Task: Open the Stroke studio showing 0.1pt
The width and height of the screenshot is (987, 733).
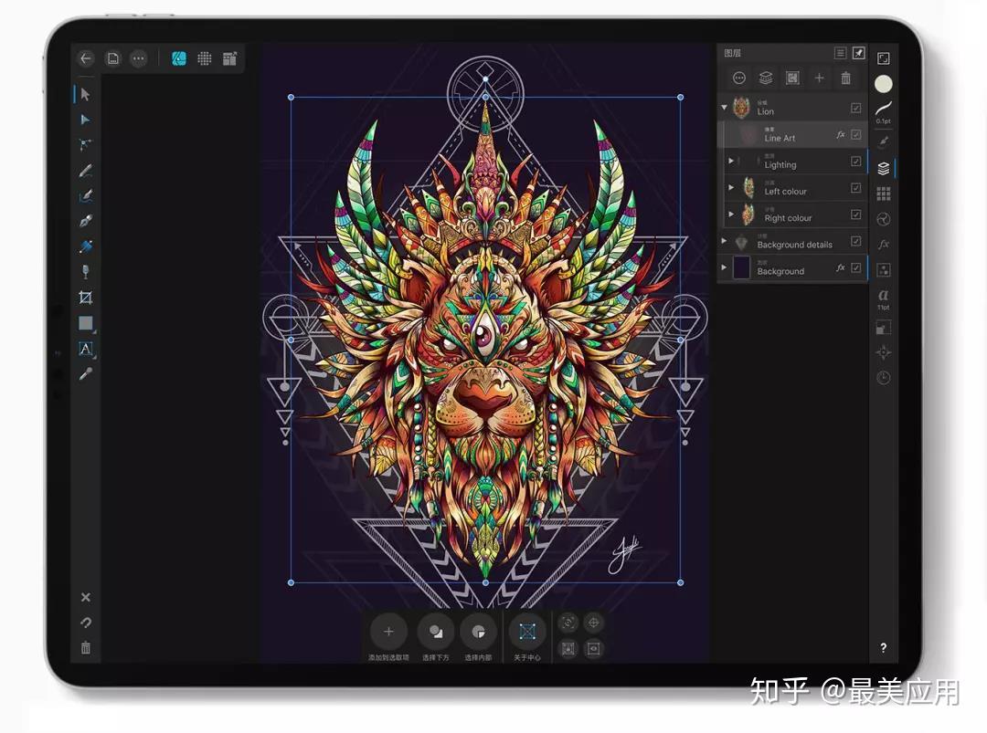Action: tap(884, 112)
